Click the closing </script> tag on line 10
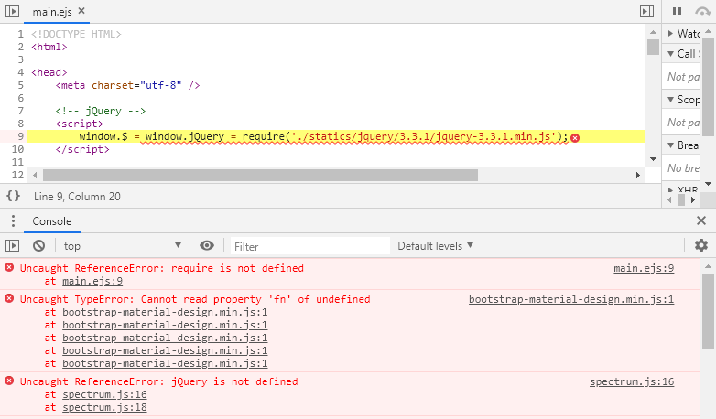Screen dimensions: 716x419 click(x=82, y=149)
